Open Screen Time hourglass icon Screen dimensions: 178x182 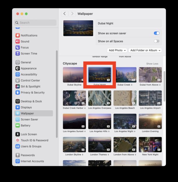click(x=18, y=53)
